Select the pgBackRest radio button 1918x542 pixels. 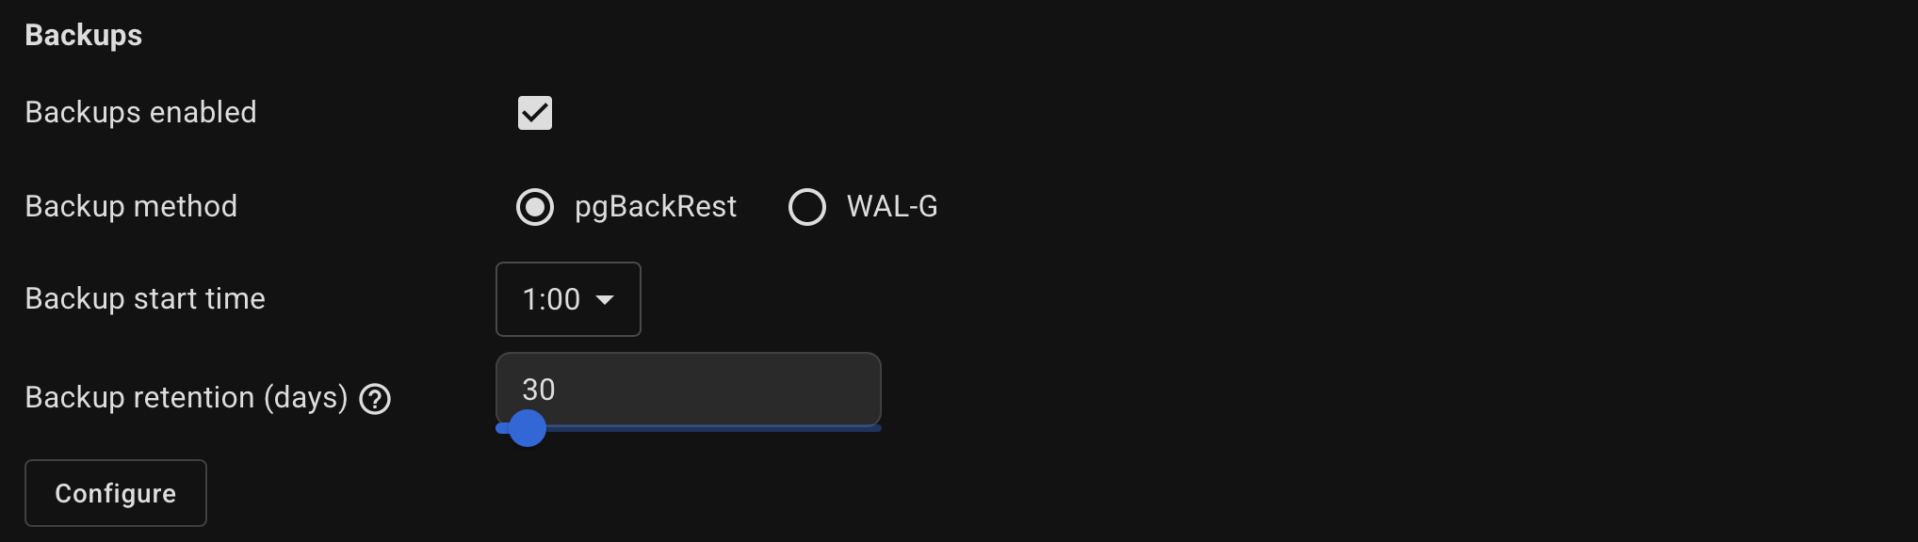tap(535, 207)
